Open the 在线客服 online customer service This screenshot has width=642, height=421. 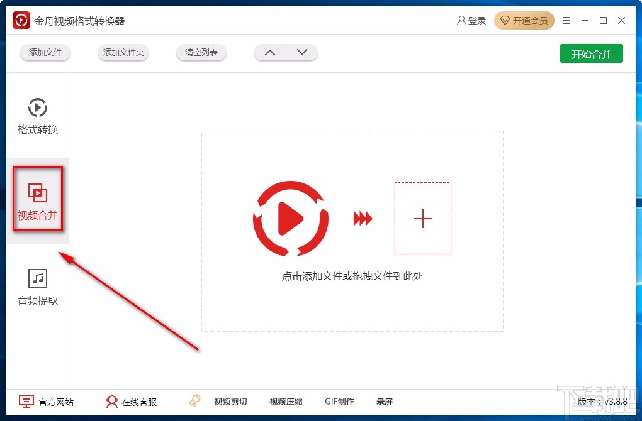[132, 401]
